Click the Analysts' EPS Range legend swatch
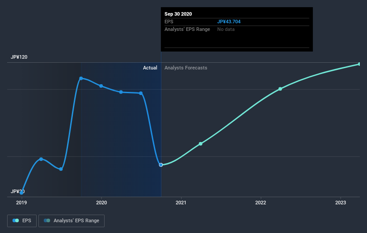 (47, 220)
